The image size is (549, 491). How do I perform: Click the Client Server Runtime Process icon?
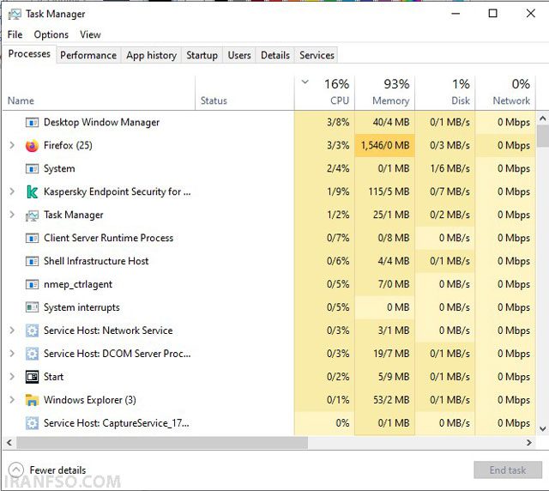32,238
